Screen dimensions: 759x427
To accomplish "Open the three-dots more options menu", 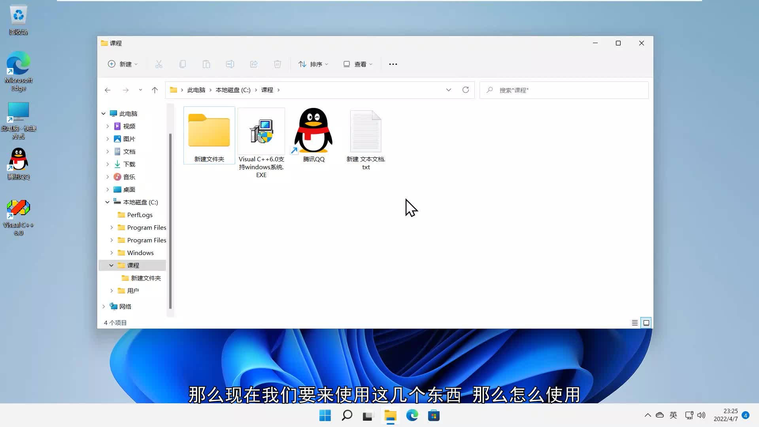I will tap(393, 64).
